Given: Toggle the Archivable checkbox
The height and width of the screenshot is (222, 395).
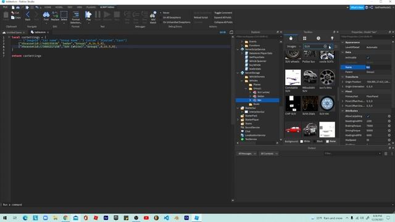Looking at the screenshot, I should tap(368, 57).
